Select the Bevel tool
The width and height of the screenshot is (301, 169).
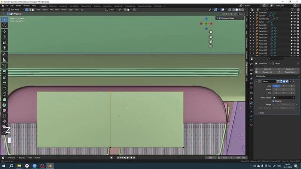(x=4, y=83)
